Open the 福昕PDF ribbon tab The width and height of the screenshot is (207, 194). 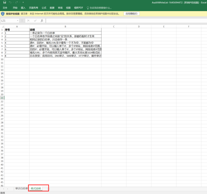point(78,8)
